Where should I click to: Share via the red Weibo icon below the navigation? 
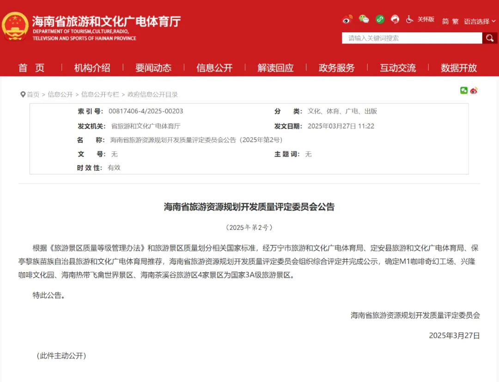474,90
